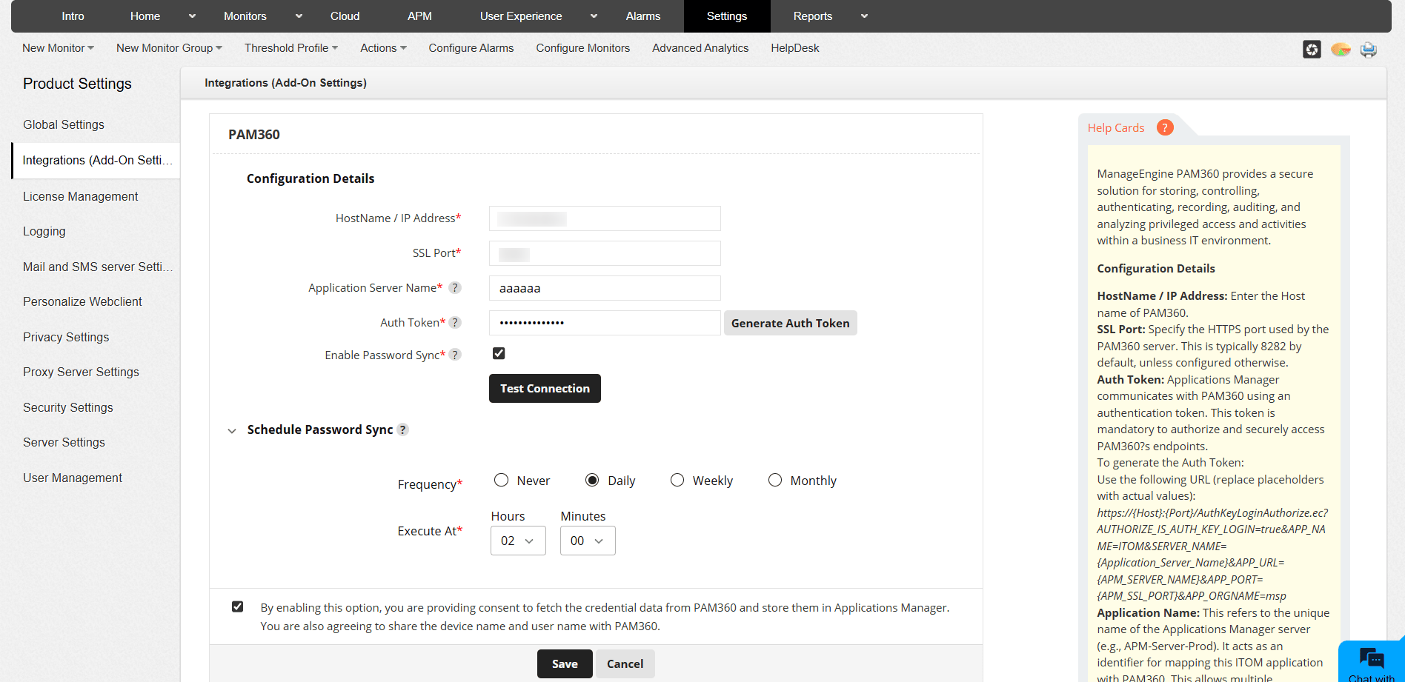Go to Advanced Analytics
Image resolution: width=1405 pixels, height=682 pixels.
pyautogui.click(x=700, y=48)
